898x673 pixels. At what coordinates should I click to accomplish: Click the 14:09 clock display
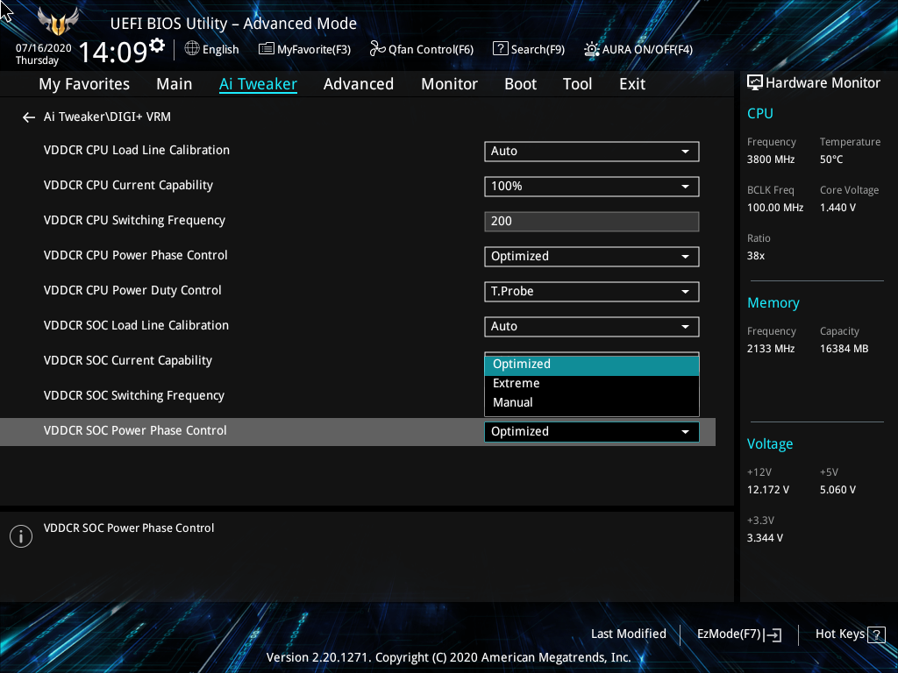[x=113, y=52]
